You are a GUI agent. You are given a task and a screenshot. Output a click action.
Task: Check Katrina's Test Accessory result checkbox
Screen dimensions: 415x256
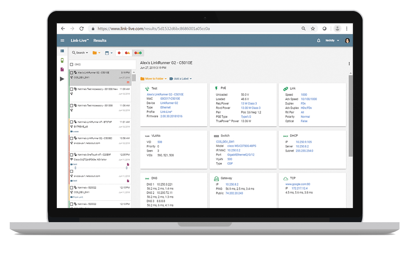pyautogui.click(x=71, y=89)
